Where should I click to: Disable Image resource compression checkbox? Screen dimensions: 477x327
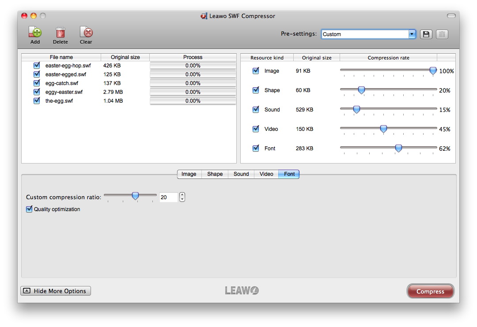256,71
